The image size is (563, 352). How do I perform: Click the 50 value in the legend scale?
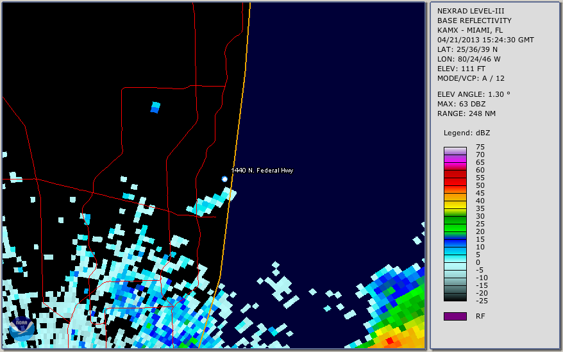[480, 186]
